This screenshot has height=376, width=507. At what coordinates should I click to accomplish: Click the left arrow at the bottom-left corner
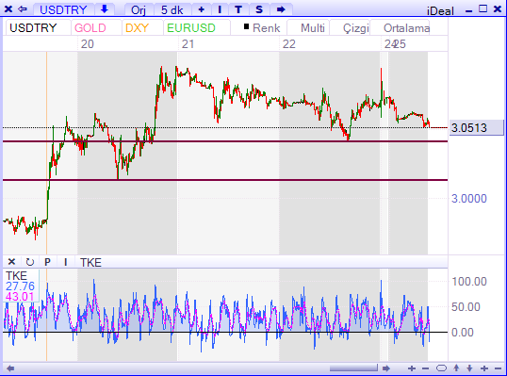point(10,368)
